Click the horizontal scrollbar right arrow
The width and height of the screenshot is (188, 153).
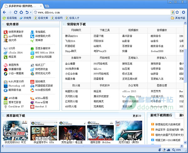[182, 146]
